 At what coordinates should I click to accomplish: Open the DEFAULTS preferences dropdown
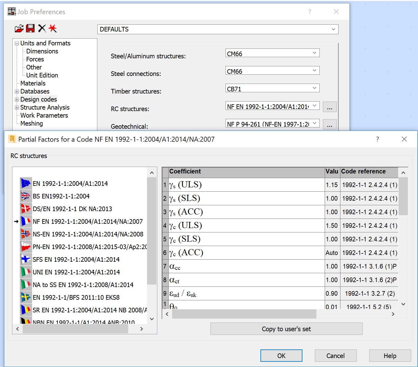tap(333, 29)
